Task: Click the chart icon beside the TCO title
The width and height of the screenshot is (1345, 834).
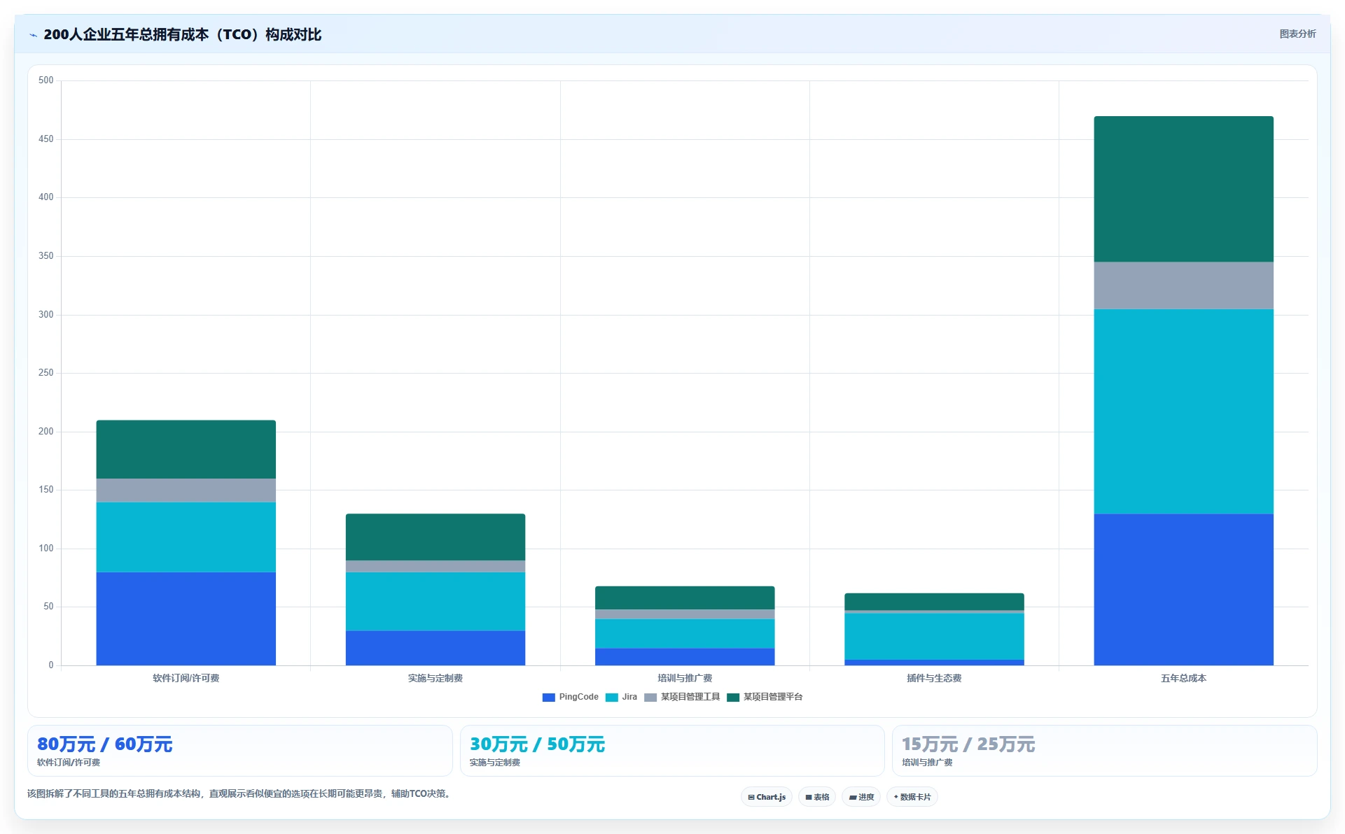Action: point(33,35)
